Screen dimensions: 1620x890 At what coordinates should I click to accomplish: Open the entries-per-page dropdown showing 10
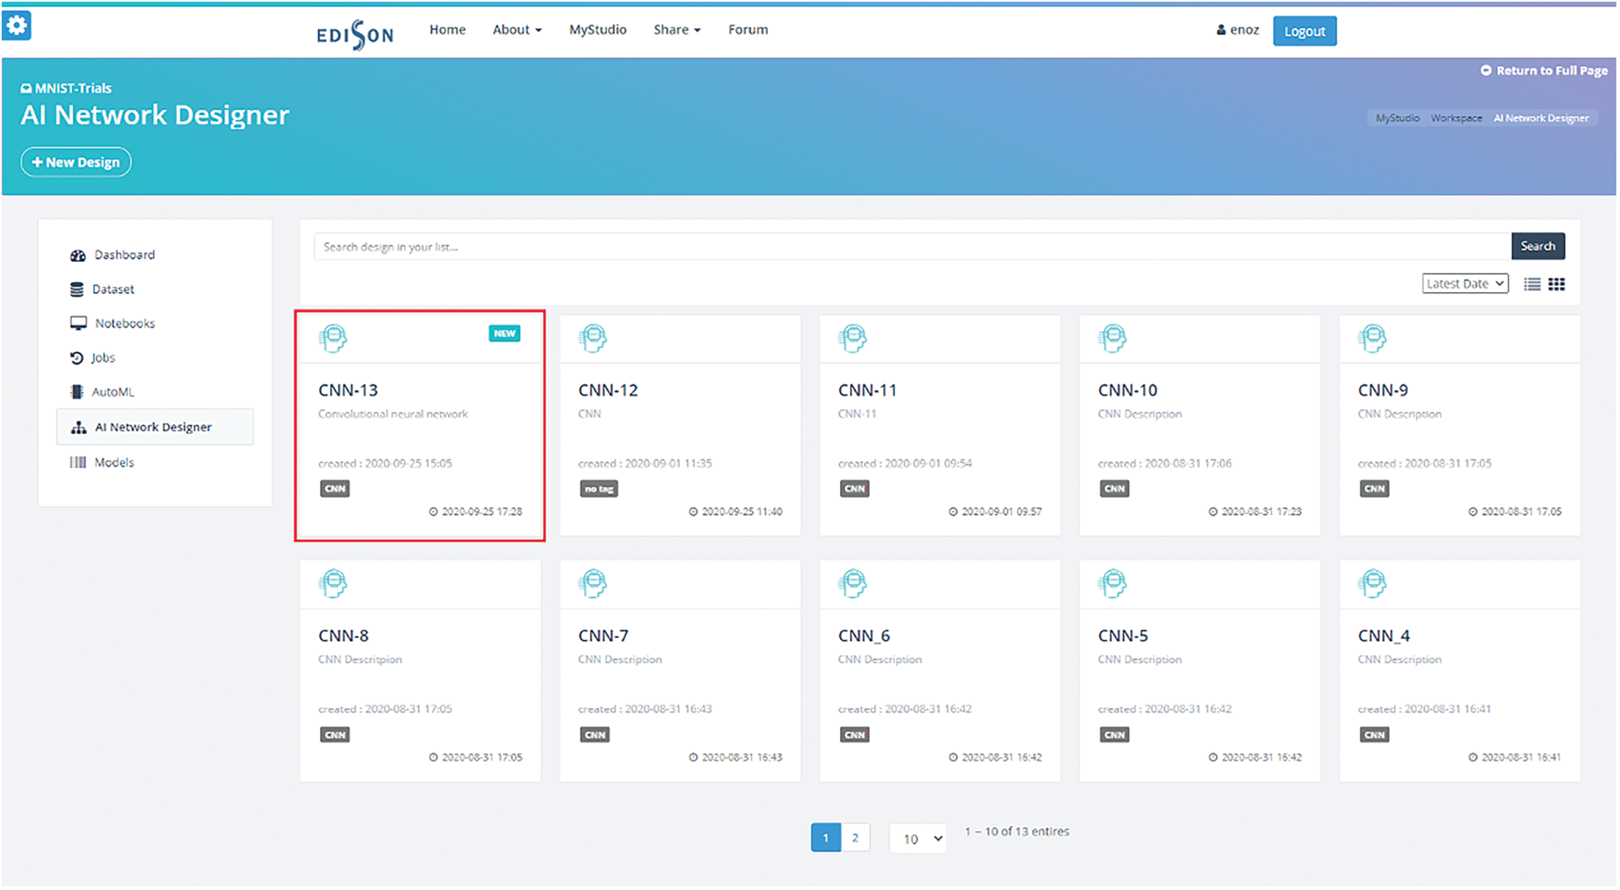point(917,838)
